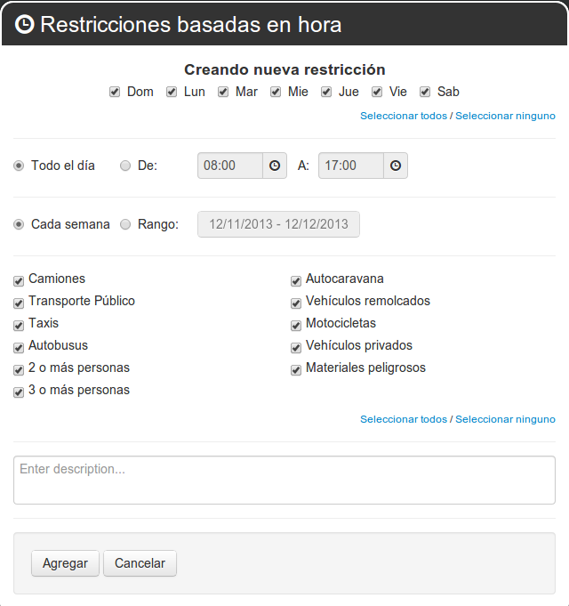Viewport: 569px width, 606px height.
Task: Focus the Enter description text area
Action: tap(284, 480)
